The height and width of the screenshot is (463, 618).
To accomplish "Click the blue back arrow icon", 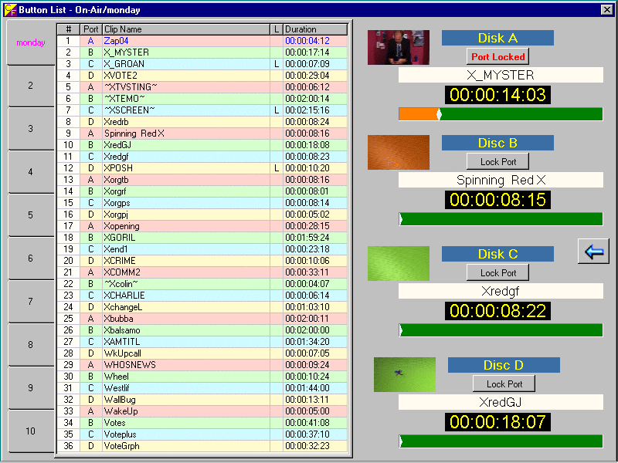I will click(593, 252).
